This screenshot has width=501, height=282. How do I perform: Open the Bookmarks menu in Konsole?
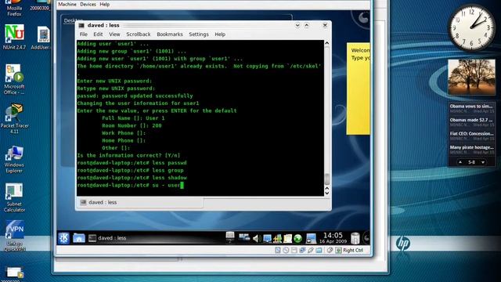point(170,34)
